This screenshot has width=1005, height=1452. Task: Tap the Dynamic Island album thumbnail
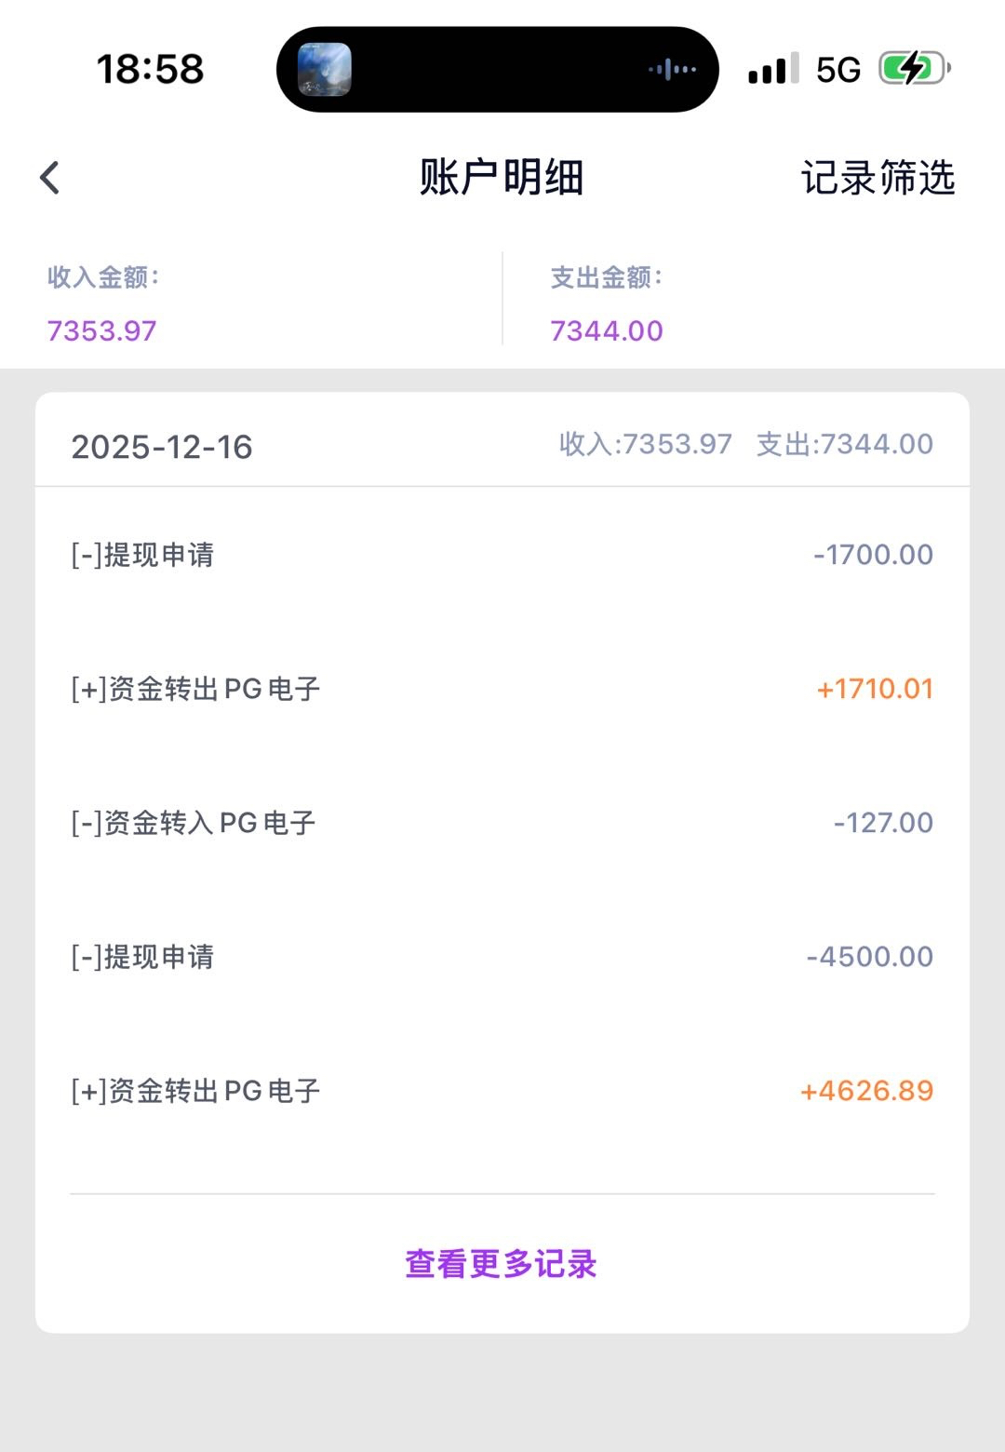coord(324,70)
